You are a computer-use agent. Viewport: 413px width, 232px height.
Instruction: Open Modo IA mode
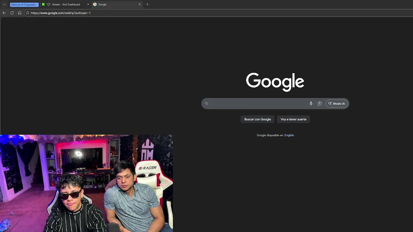337,103
